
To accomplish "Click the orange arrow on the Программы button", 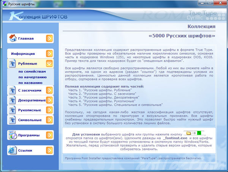I will (x=49, y=135).
